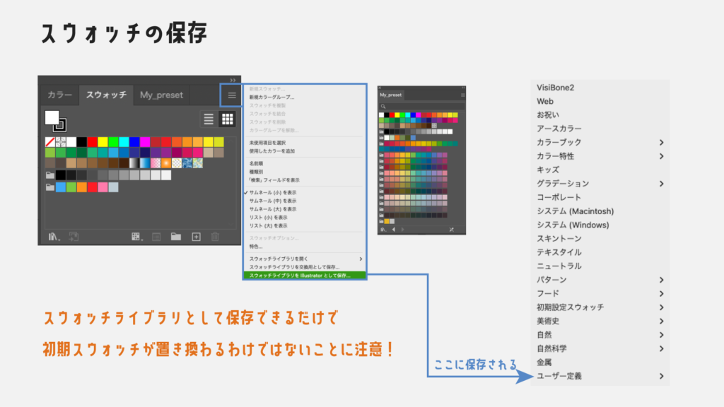Click the fill color box
Image resolution: width=724 pixels, height=407 pixels.
[52, 117]
